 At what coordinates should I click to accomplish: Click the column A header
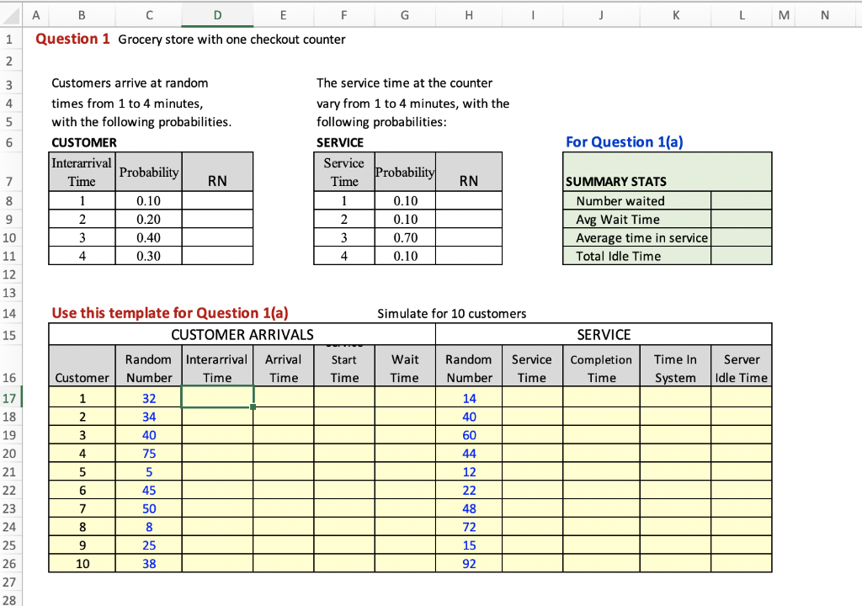34,14
